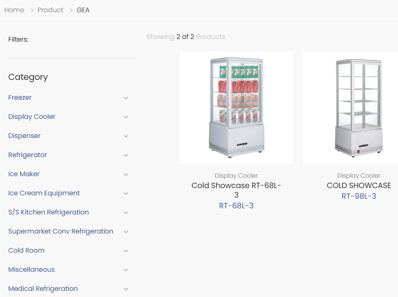
Task: Click the Cold Room chevron arrow
Action: coord(126,251)
